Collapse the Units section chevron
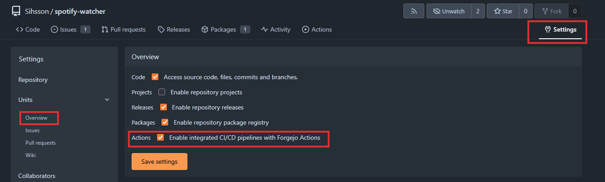Image resolution: width=605 pixels, height=182 pixels. click(107, 100)
